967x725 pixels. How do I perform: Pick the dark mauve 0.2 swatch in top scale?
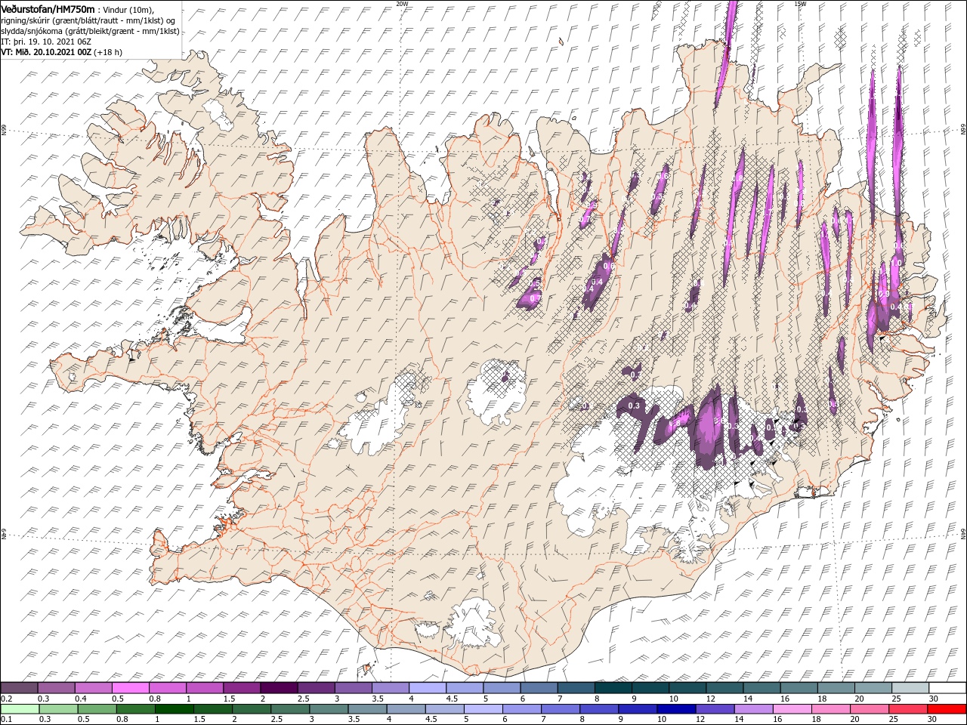19,688
